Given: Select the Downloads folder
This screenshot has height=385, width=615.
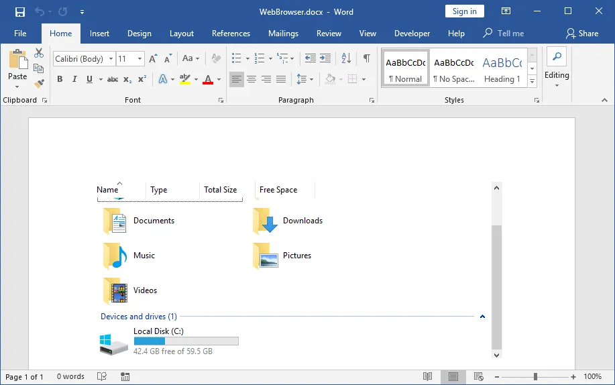Looking at the screenshot, I should point(288,221).
